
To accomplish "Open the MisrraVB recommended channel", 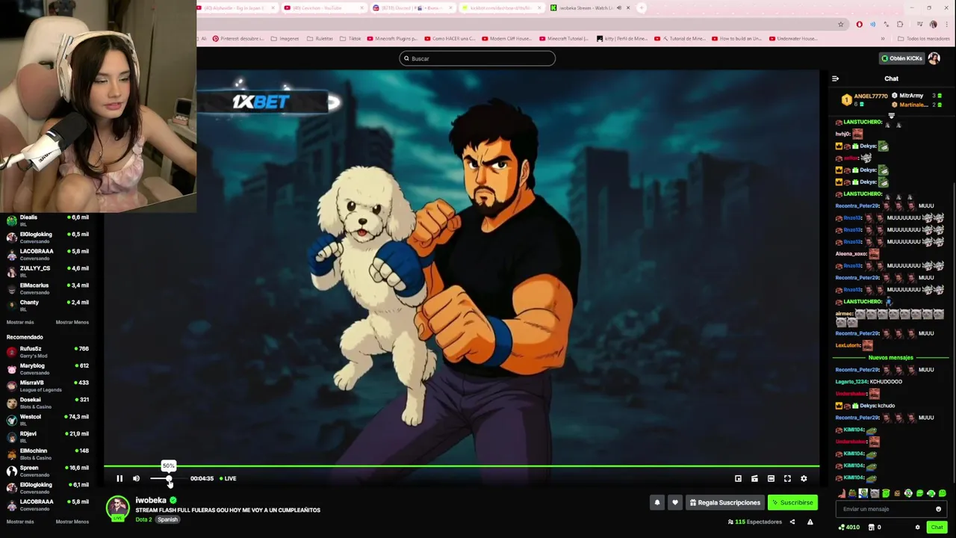I will (48, 386).
